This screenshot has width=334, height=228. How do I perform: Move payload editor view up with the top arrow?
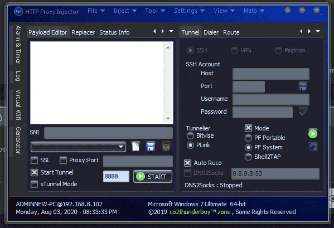[168, 47]
